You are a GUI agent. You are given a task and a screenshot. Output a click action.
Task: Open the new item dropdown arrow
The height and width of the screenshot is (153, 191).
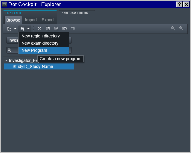(28, 29)
